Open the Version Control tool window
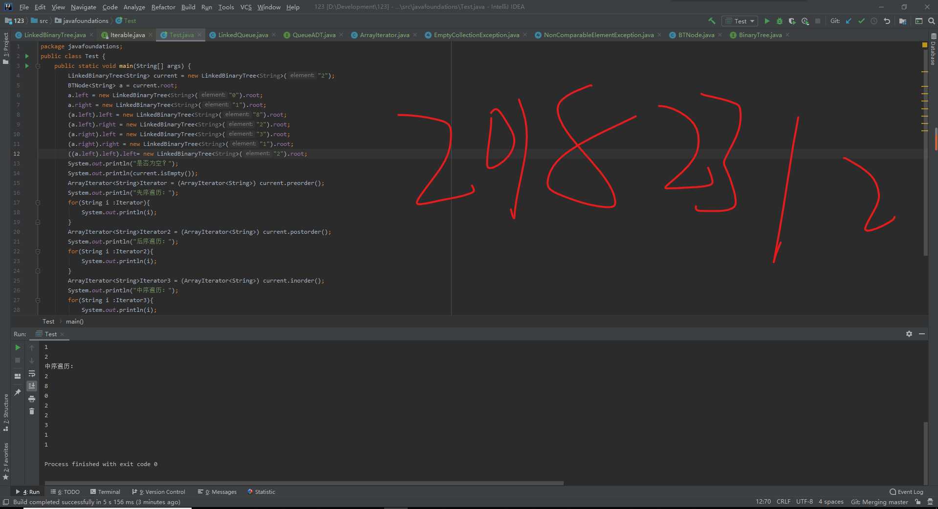The width and height of the screenshot is (938, 509). tap(159, 492)
